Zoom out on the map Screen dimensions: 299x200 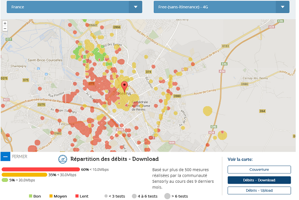coord(5,28)
